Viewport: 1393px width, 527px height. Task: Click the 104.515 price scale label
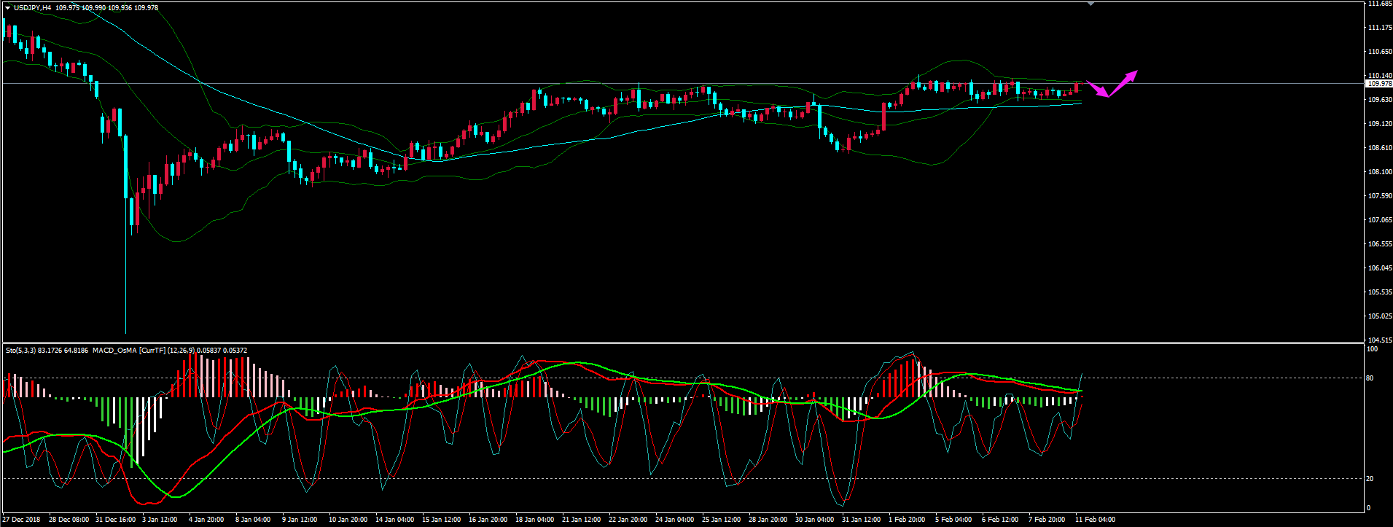1381,340
